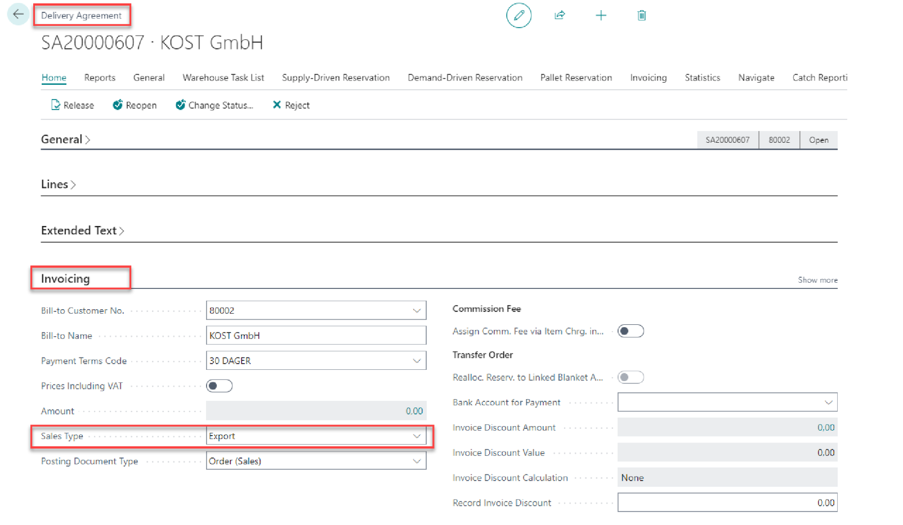Toggle Realloc. Reserv. to Linked Blanket switch
The width and height of the screenshot is (903, 525).
click(630, 378)
